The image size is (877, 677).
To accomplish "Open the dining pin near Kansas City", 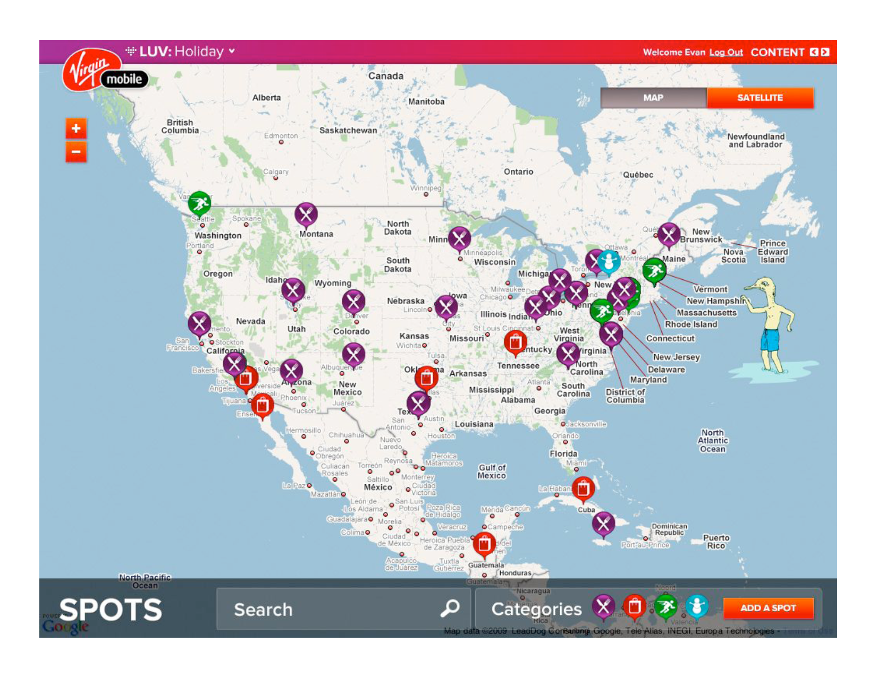I will (x=446, y=307).
